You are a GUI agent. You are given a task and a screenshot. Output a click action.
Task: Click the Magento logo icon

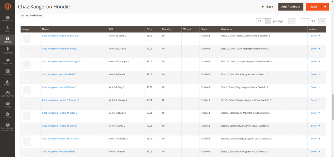[8, 7]
